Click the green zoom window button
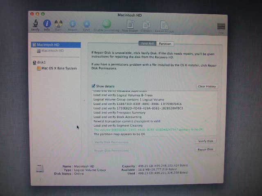 click(x=43, y=14)
